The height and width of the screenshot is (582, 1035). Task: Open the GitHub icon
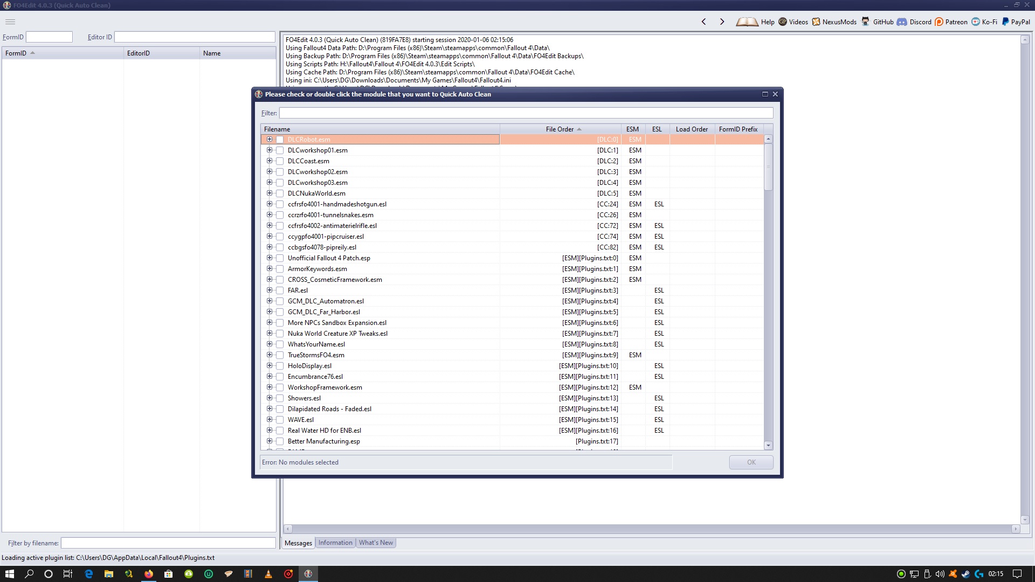[x=865, y=22]
